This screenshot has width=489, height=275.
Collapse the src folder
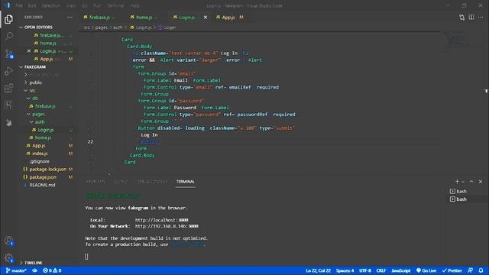pos(32,90)
